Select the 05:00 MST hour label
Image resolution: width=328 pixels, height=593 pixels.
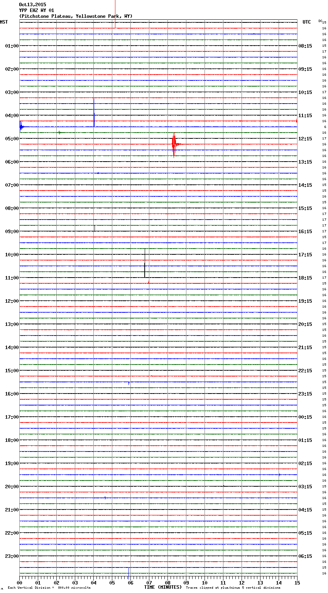tap(12, 139)
